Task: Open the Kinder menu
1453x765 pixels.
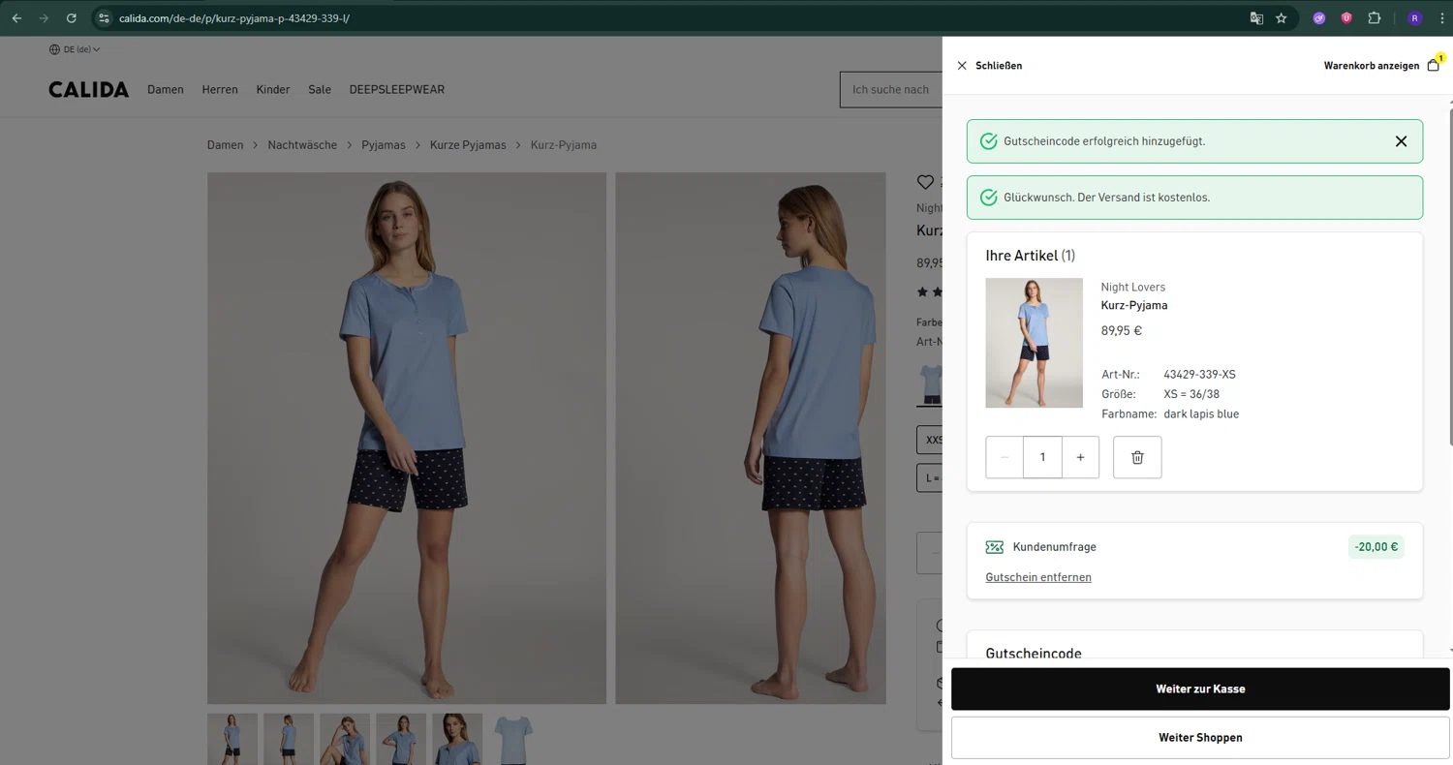Action: pos(273,89)
